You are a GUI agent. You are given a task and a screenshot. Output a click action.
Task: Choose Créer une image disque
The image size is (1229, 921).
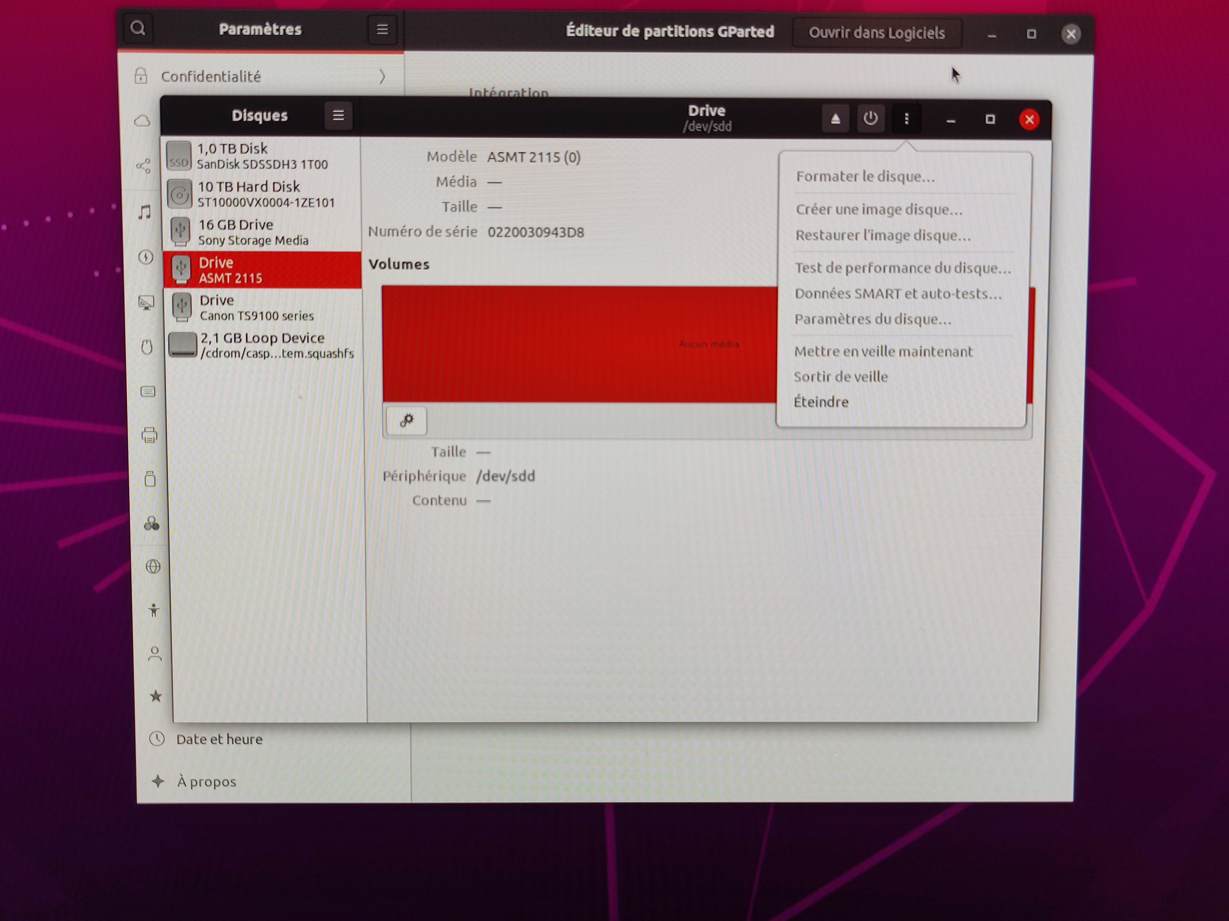tap(878, 209)
